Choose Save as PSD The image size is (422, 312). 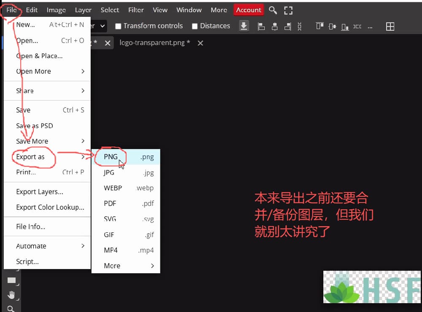coord(47,126)
